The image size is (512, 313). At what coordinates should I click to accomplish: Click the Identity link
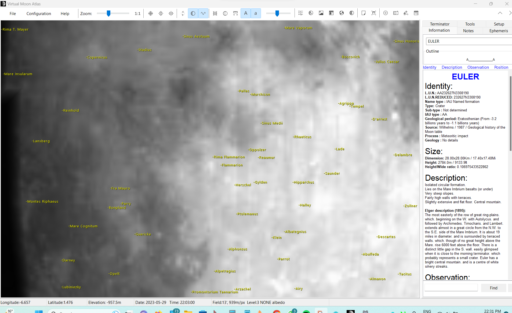click(430, 67)
